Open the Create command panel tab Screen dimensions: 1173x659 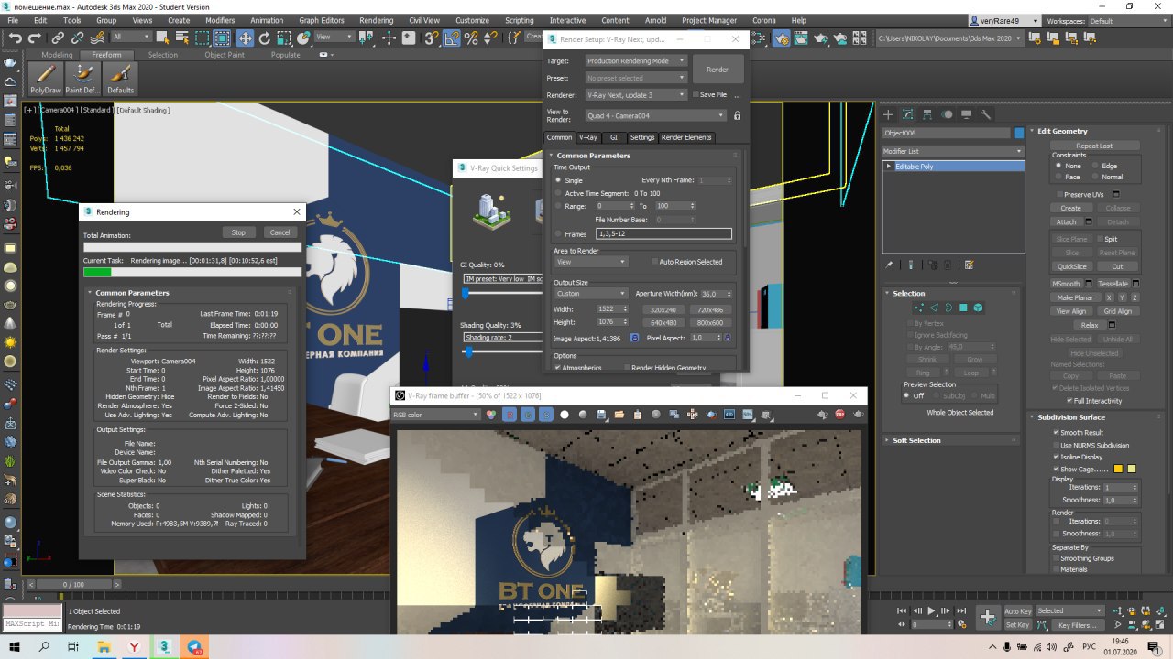(888, 114)
